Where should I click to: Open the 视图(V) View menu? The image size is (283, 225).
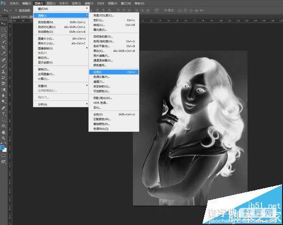(113, 3)
